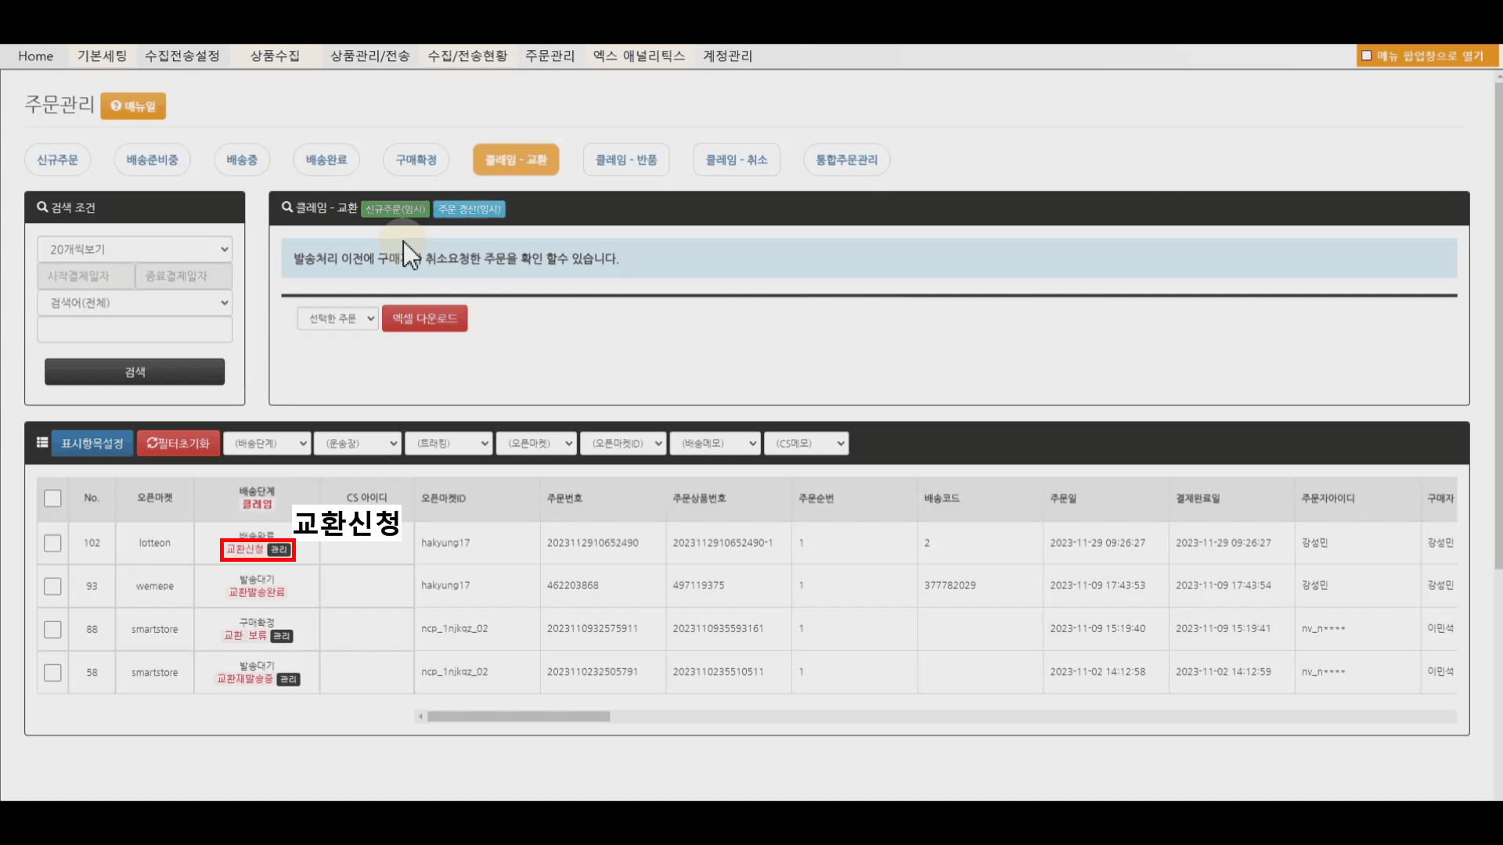
Task: Expand the (오픈마켓) filter dropdown
Action: pyautogui.click(x=537, y=444)
